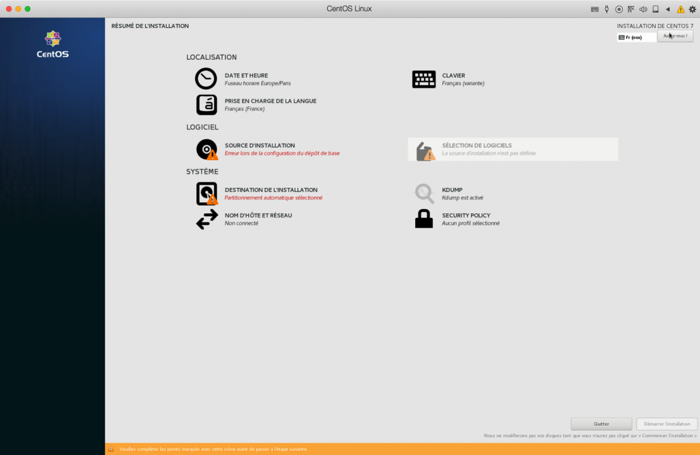Click yellow warning triangle in title bar
Image resolution: width=700 pixels, height=455 pixels.
click(x=680, y=9)
